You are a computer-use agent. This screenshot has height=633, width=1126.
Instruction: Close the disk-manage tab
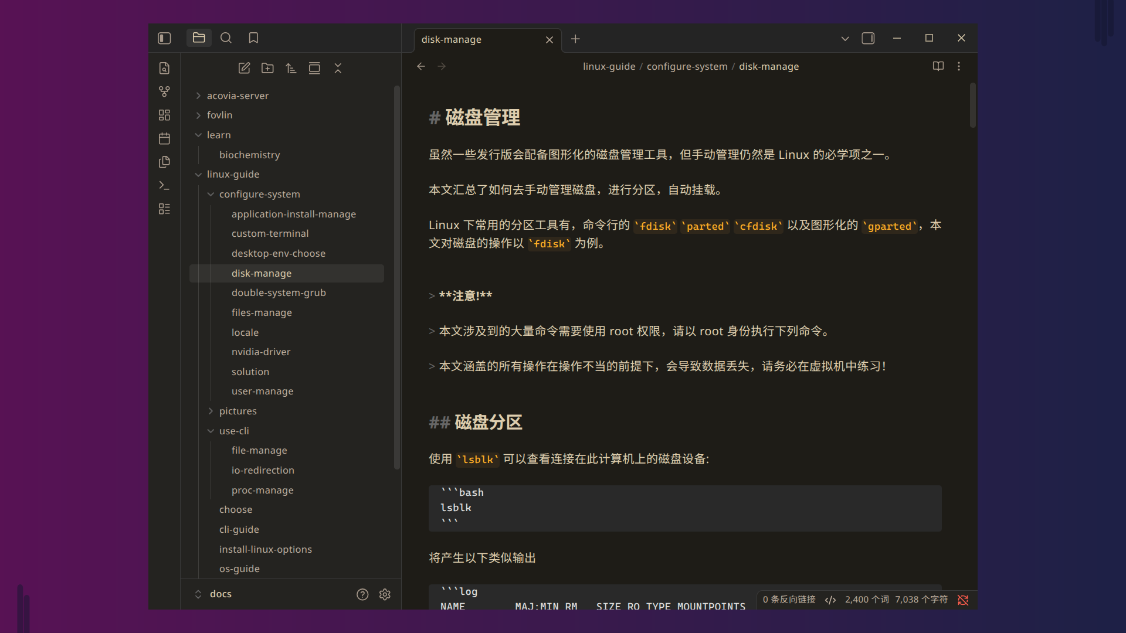tap(550, 40)
